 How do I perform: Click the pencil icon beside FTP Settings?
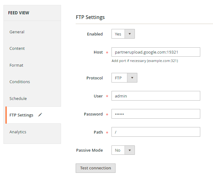[40, 115]
